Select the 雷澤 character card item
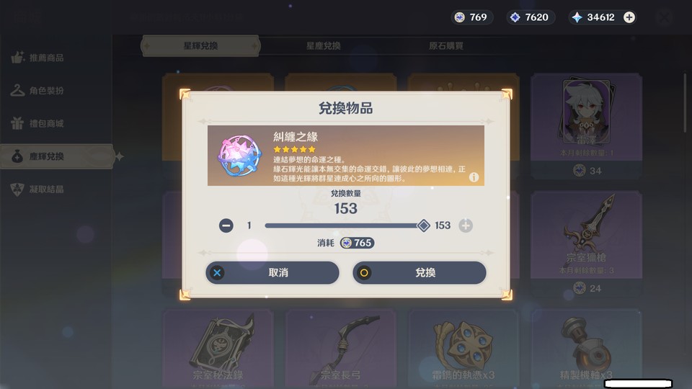This screenshot has width=692, height=389. pos(586,126)
